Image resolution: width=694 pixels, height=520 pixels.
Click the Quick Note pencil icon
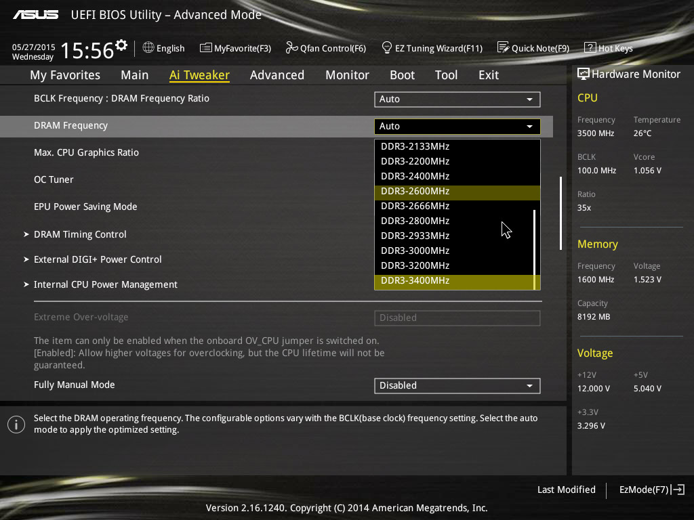click(x=504, y=47)
